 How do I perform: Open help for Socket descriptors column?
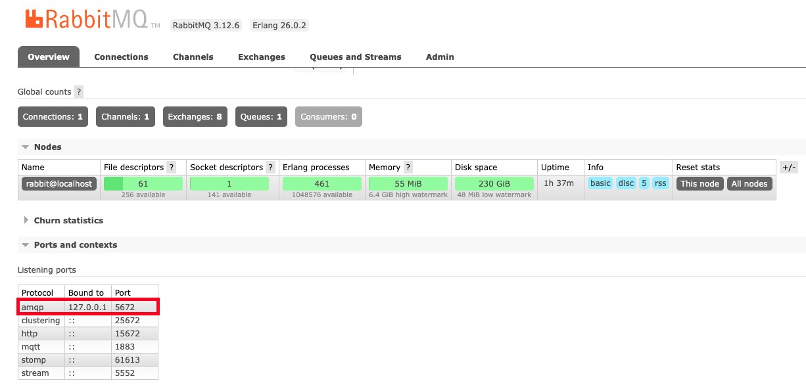click(270, 168)
